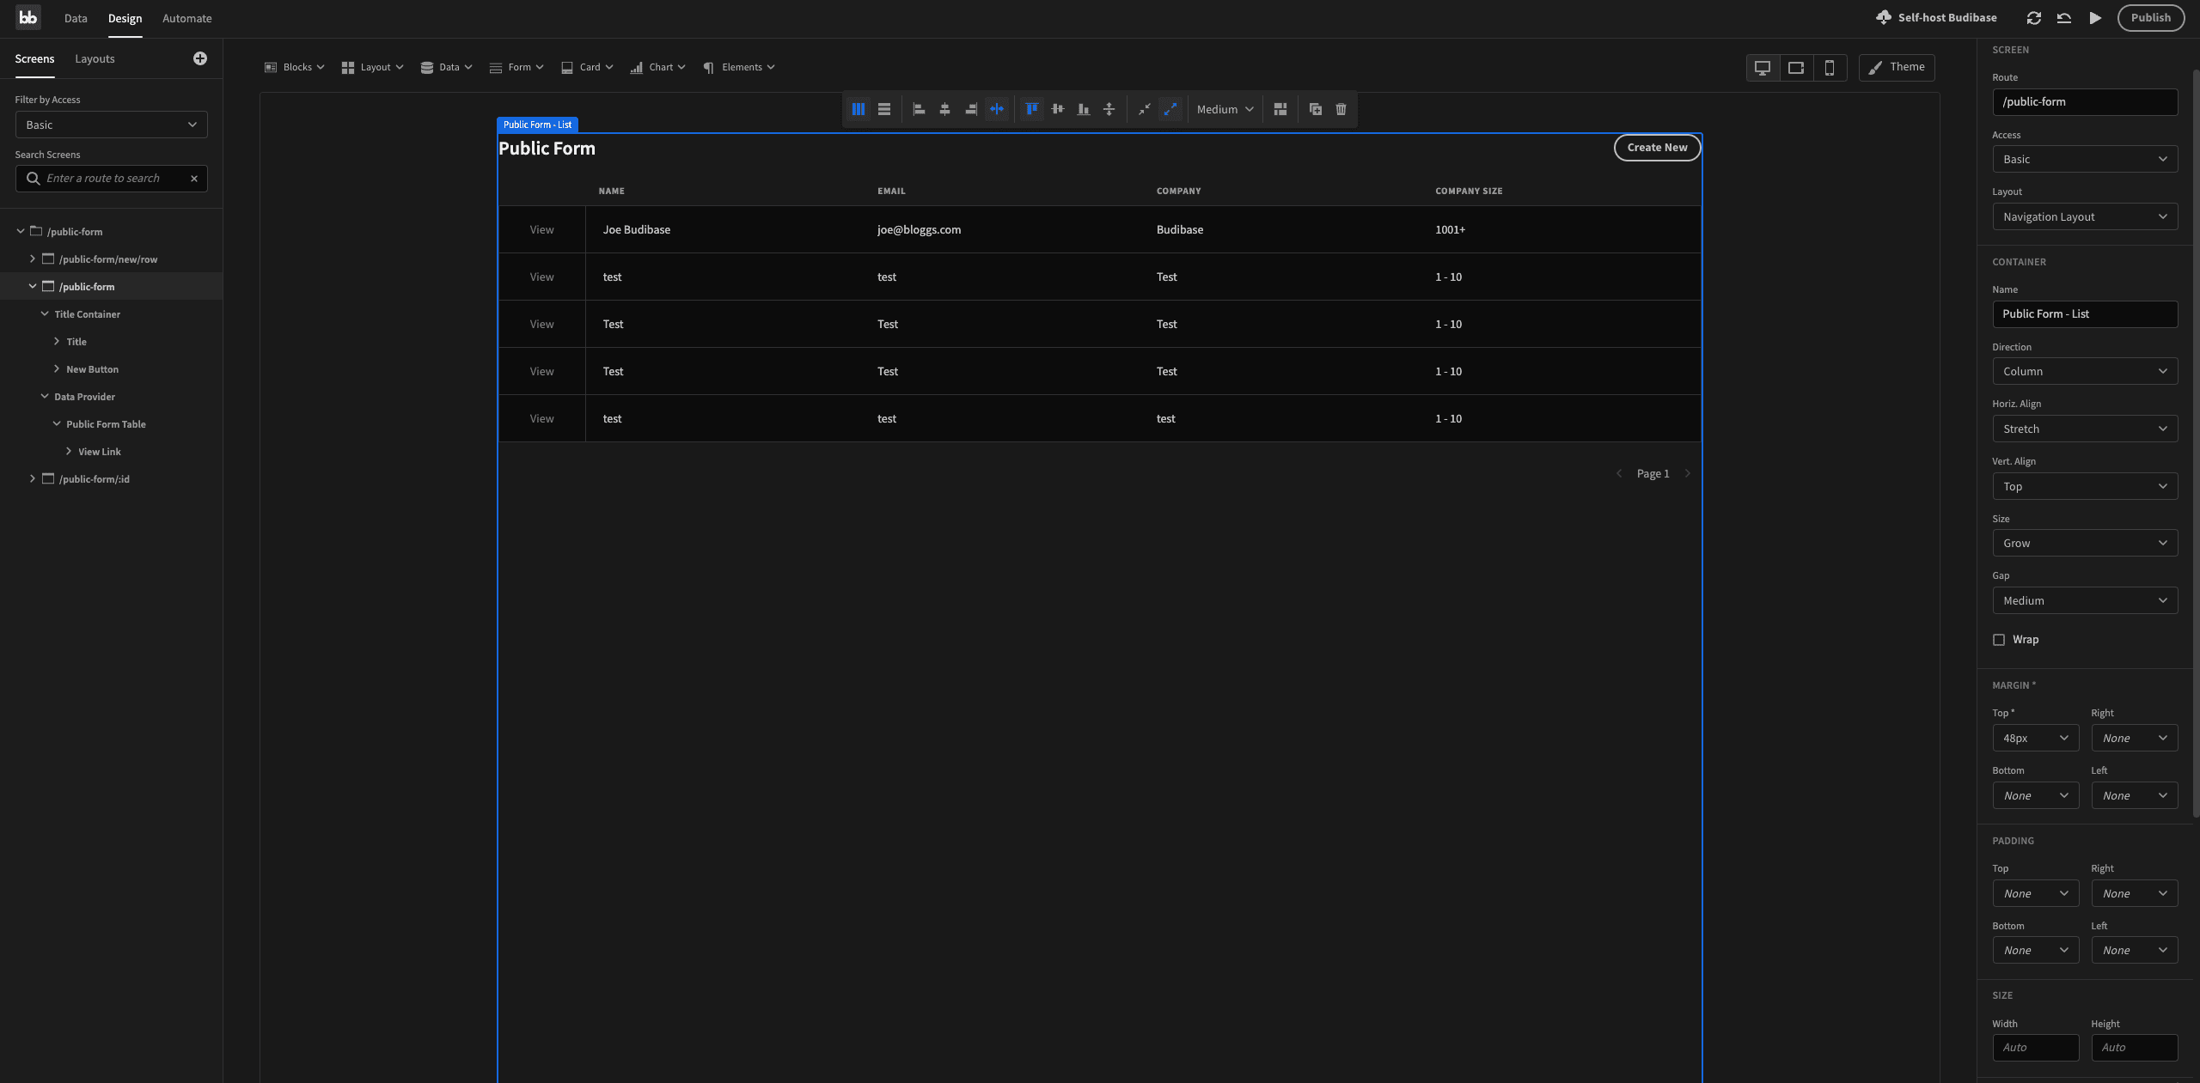
Task: Preview the app with play icon
Action: click(2095, 18)
